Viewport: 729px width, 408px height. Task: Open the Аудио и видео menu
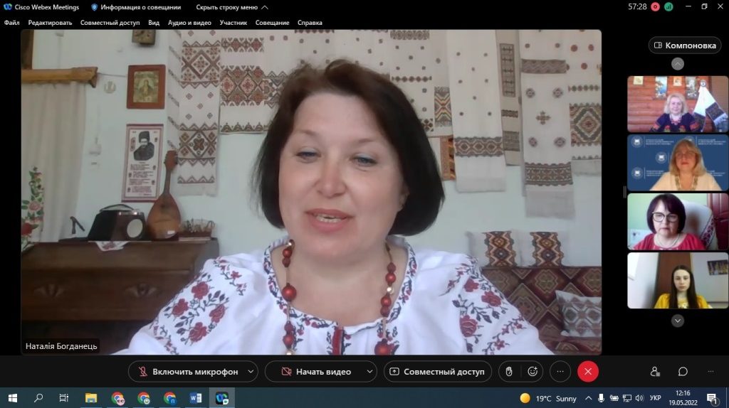tap(189, 23)
